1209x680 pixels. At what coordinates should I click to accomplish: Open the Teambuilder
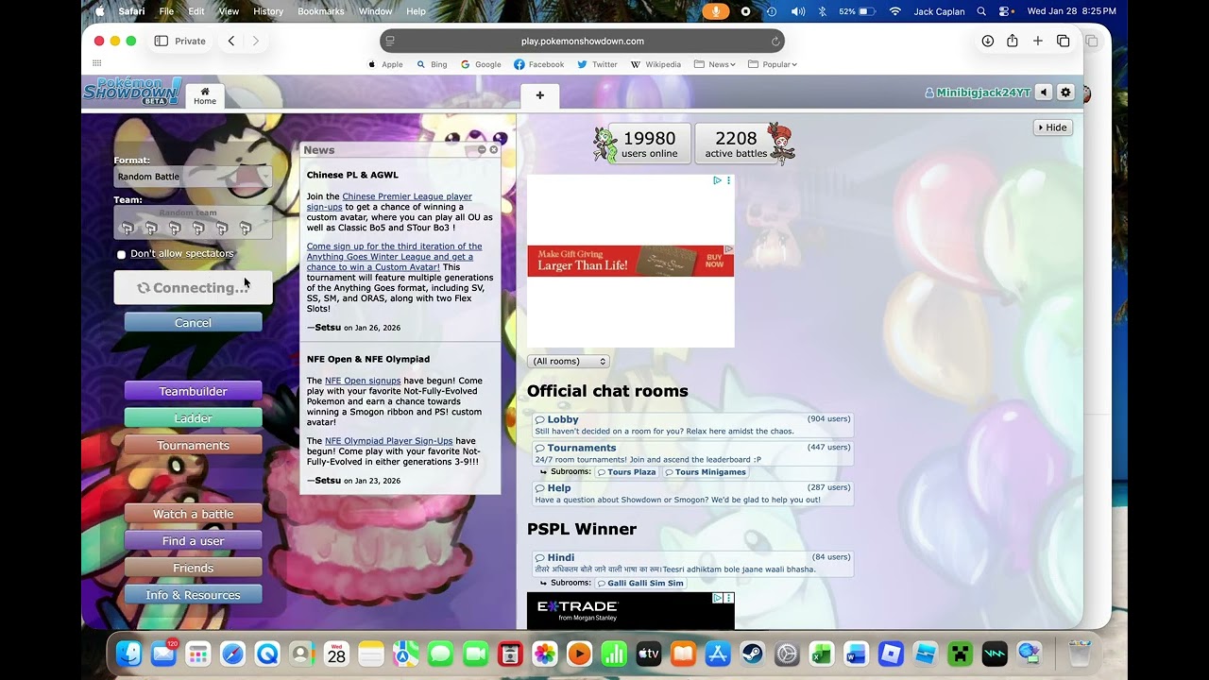pos(193,391)
